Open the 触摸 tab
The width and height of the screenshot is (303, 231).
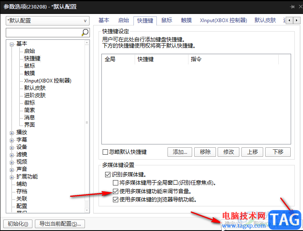point(186,20)
